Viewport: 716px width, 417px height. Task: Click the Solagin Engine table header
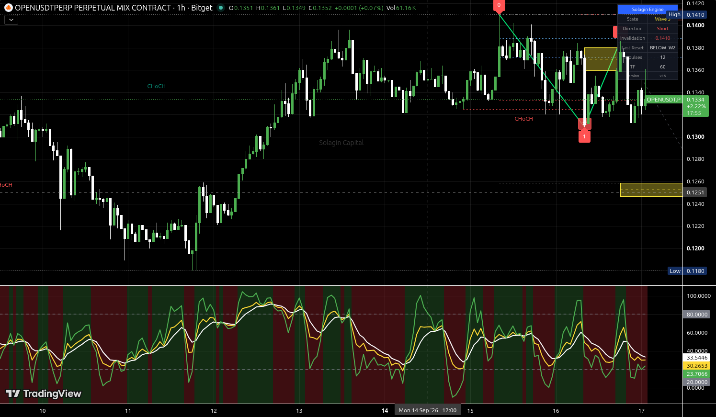[648, 9]
